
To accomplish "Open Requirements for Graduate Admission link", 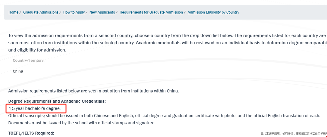I will (x=151, y=12).
